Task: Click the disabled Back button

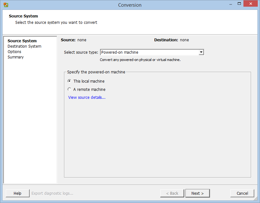Action: tap(172, 193)
